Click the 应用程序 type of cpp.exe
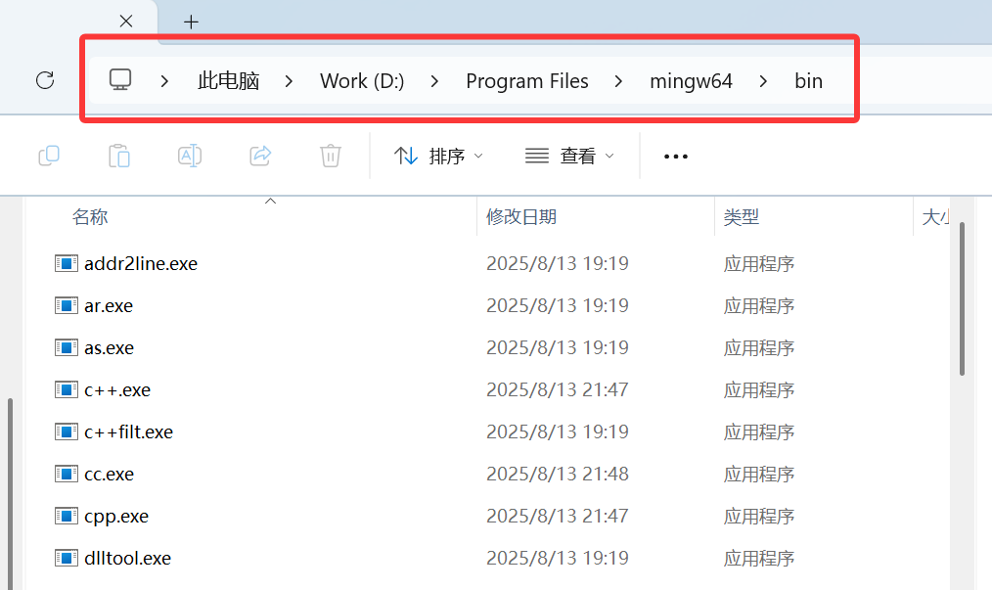This screenshot has height=590, width=992. (758, 516)
